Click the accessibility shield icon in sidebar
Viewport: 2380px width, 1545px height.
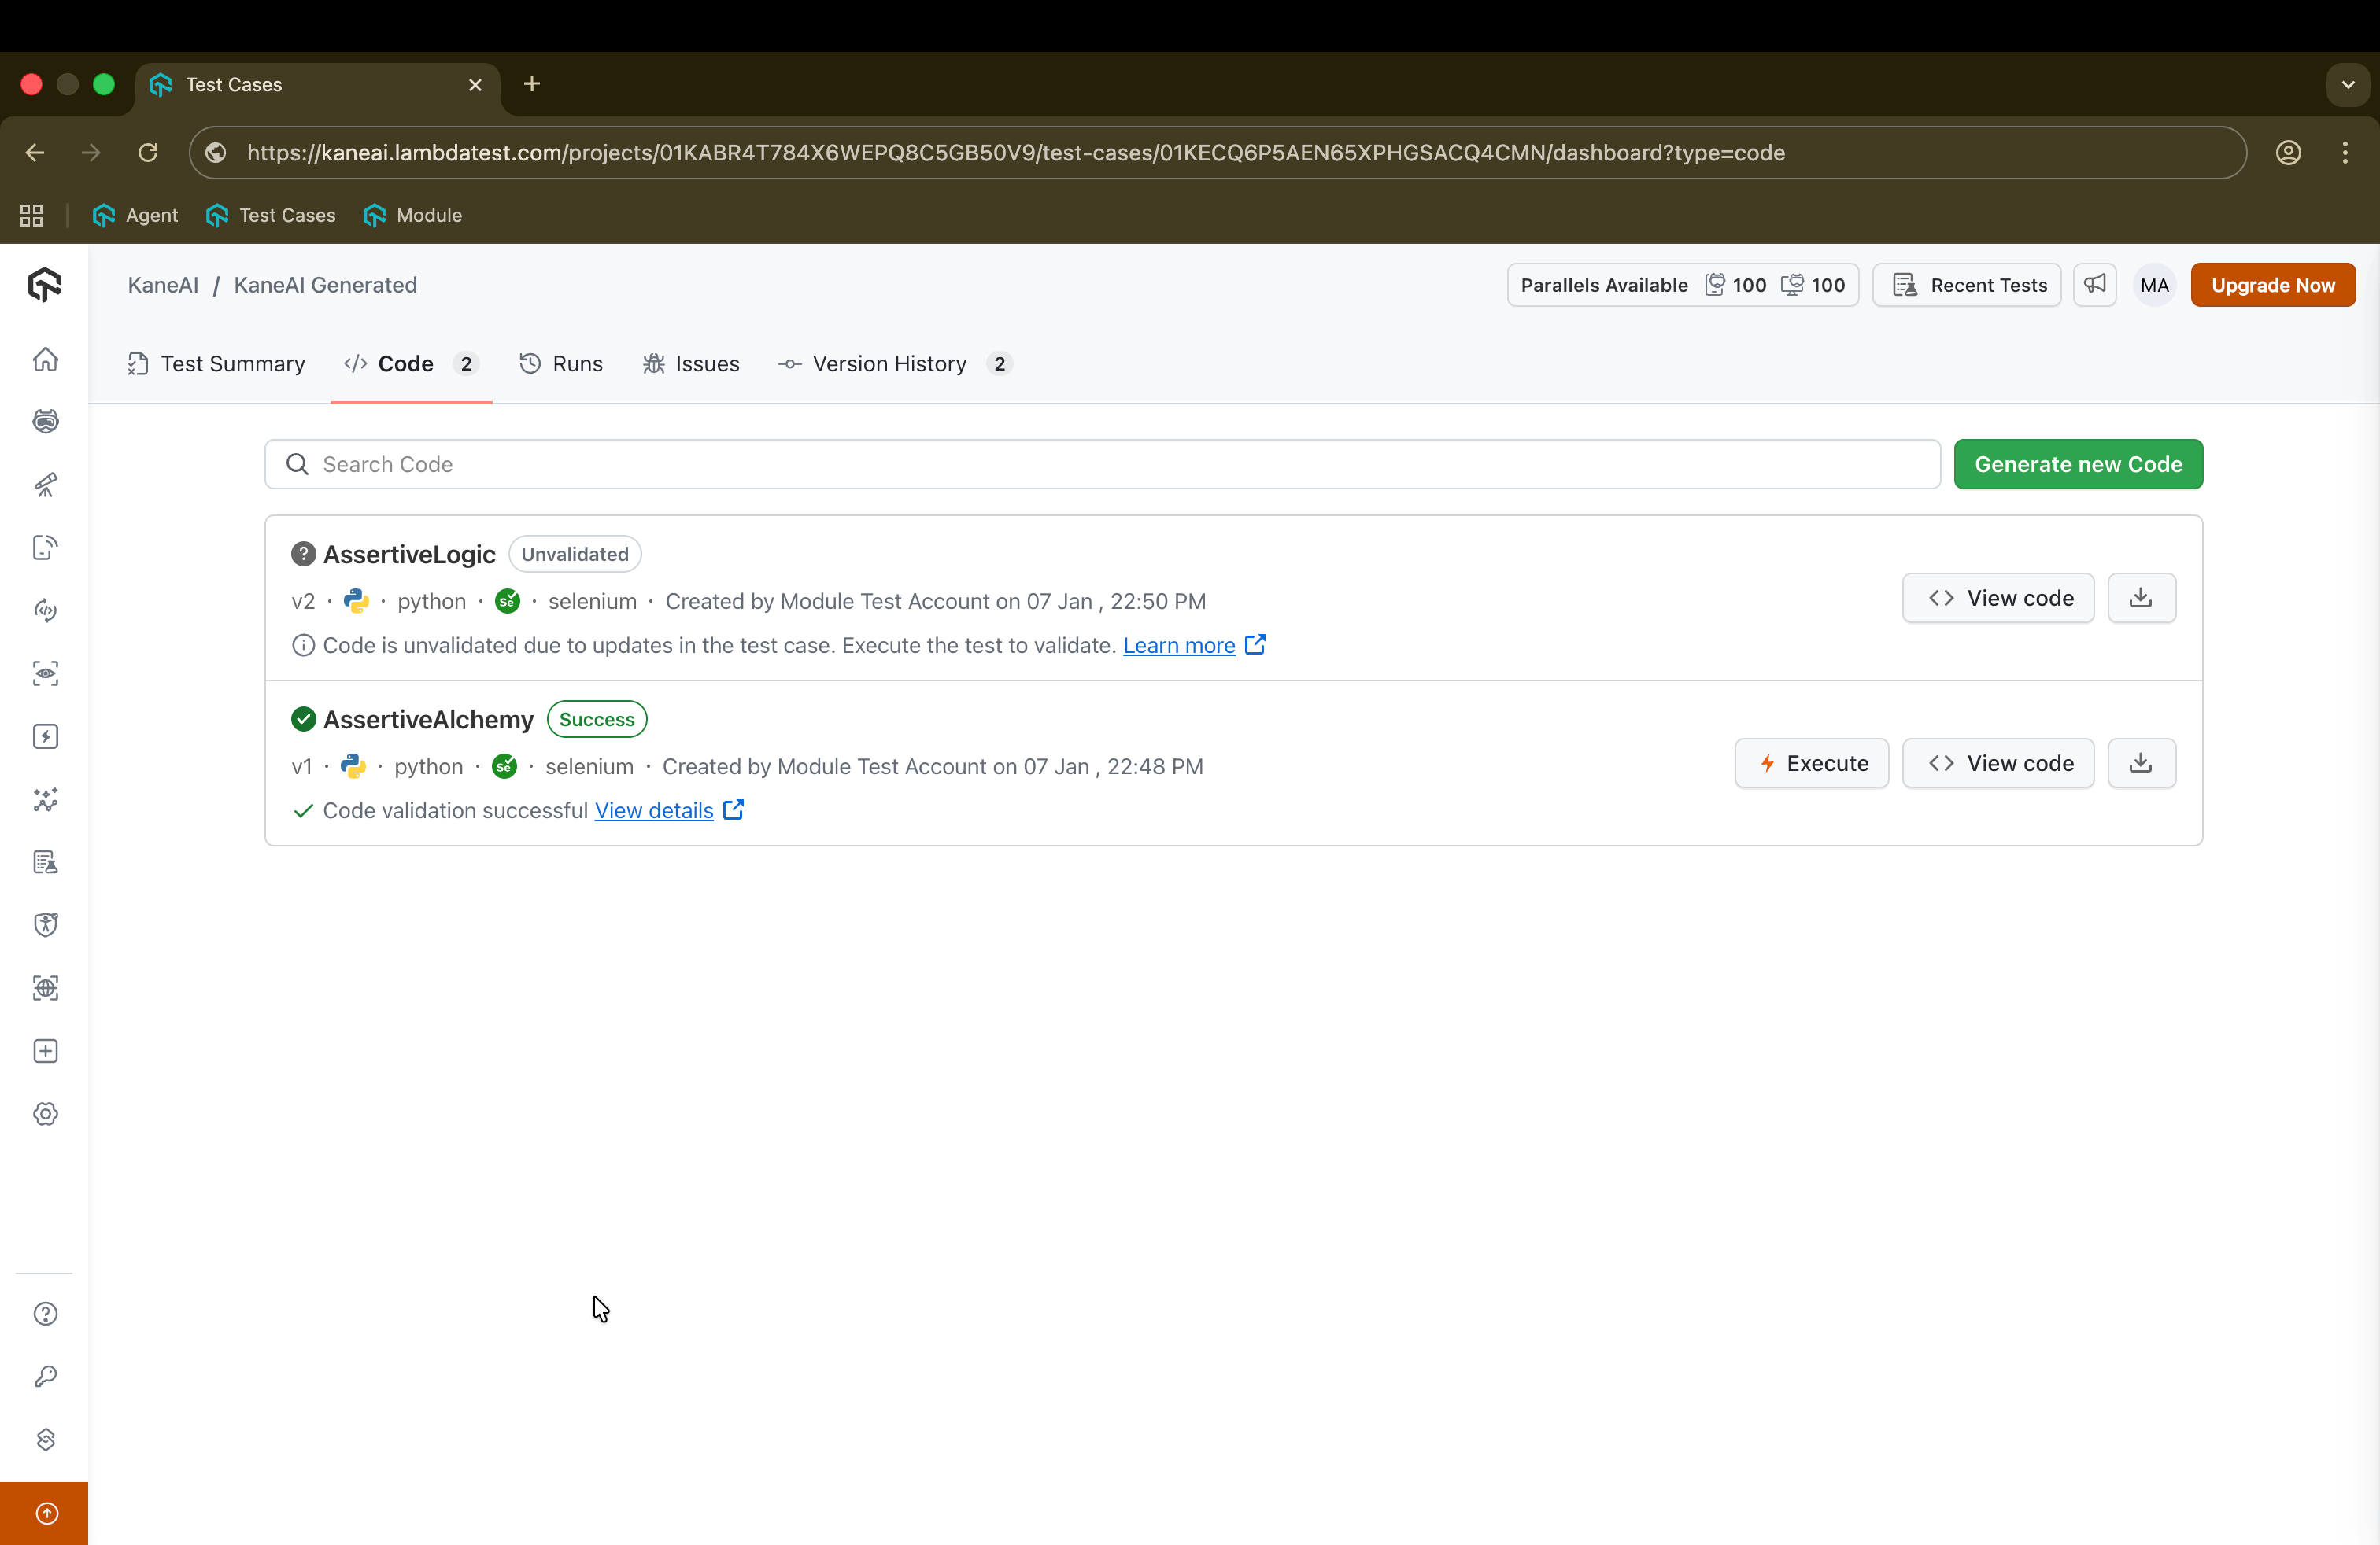45,924
